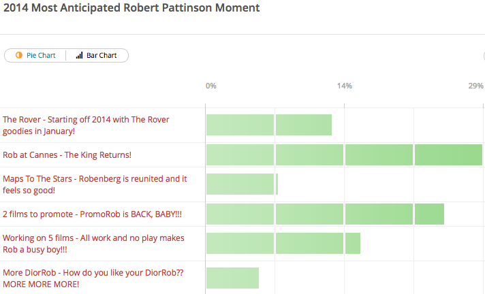Click the Maps To The Stars bar

tap(242, 184)
